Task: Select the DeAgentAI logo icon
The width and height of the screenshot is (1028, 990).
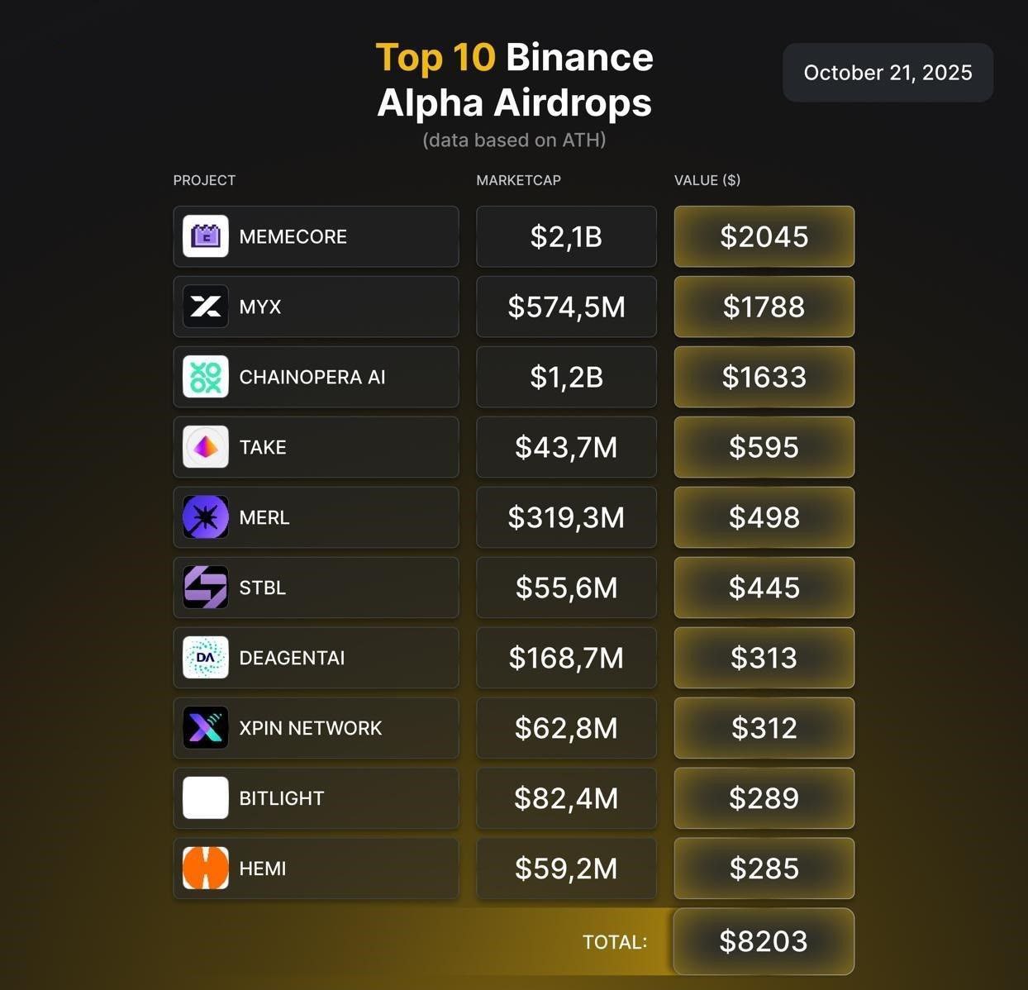Action: coord(205,658)
